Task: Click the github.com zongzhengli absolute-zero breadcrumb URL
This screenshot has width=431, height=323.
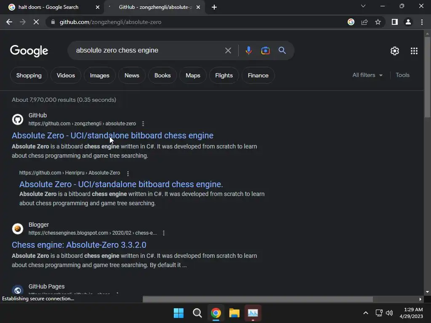Action: [82, 124]
